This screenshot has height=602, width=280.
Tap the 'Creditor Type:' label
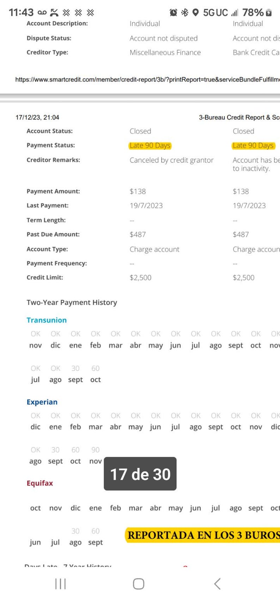47,52
